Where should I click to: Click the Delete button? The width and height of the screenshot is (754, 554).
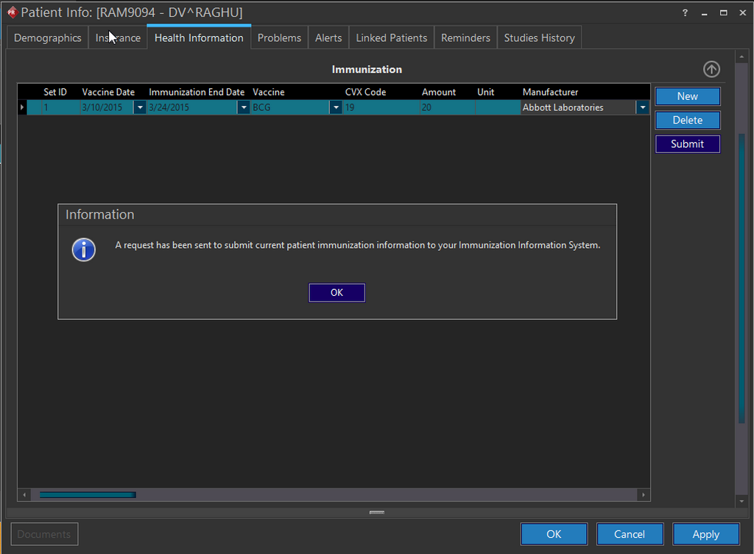(687, 120)
